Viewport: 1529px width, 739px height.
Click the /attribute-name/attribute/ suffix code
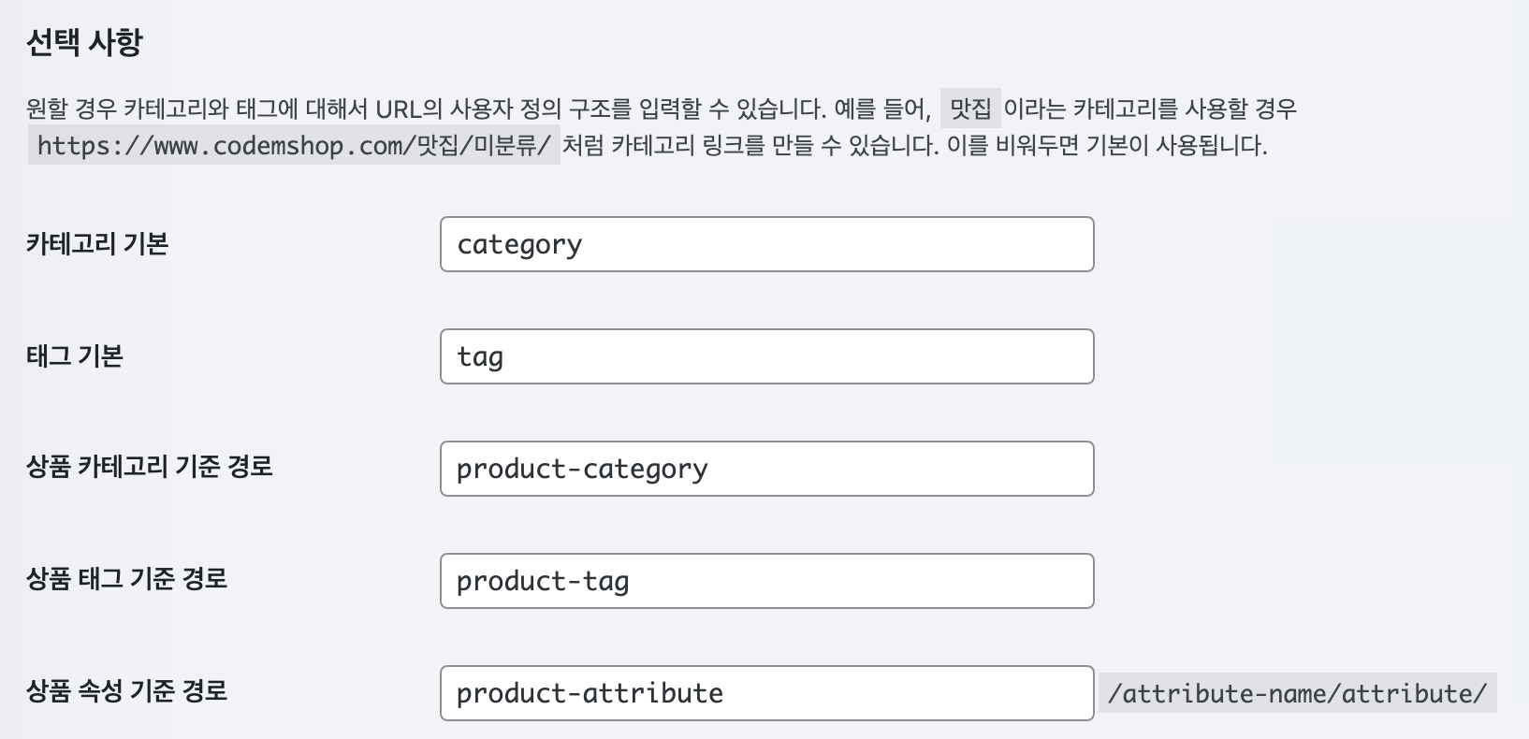click(x=1297, y=693)
